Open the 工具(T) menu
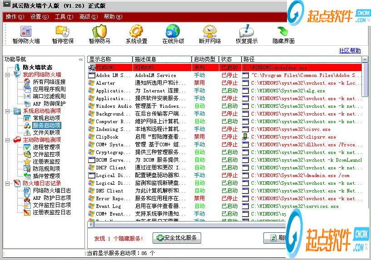The width and height of the screenshot is (371, 260). tap(64, 17)
